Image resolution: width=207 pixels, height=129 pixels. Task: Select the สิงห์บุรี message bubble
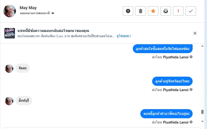(24, 101)
